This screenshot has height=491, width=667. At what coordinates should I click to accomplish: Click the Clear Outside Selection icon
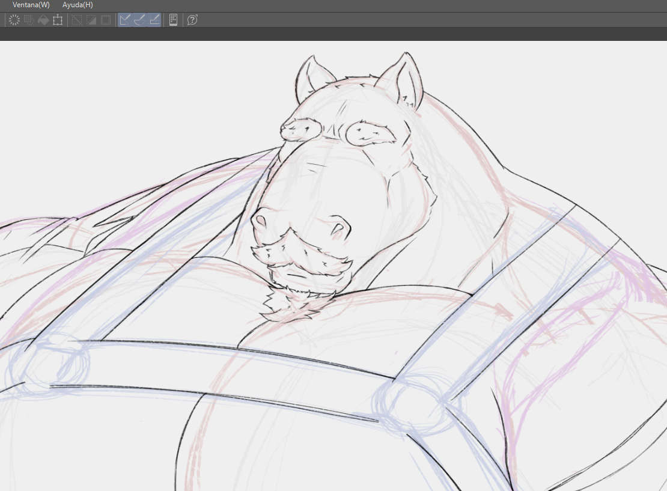(x=28, y=20)
